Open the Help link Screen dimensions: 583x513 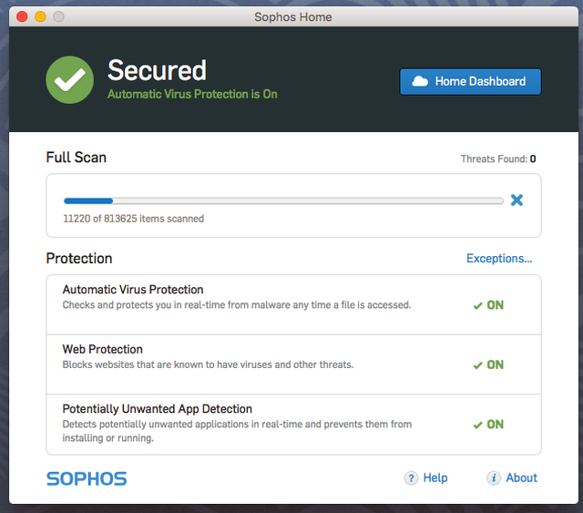[x=435, y=477]
